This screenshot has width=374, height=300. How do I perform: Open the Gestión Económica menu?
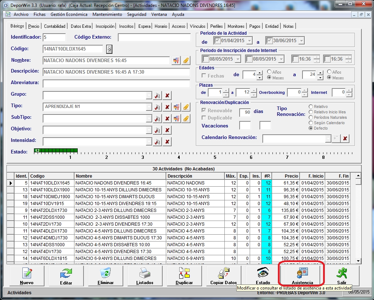69,14
